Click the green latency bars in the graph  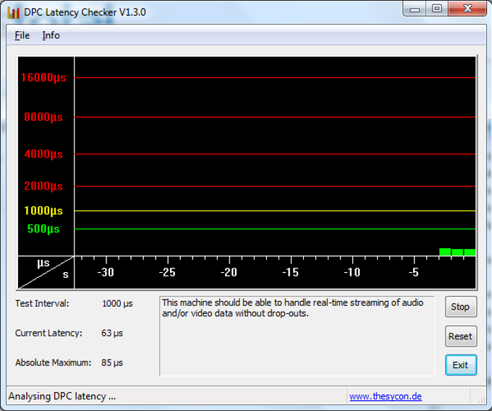(457, 252)
